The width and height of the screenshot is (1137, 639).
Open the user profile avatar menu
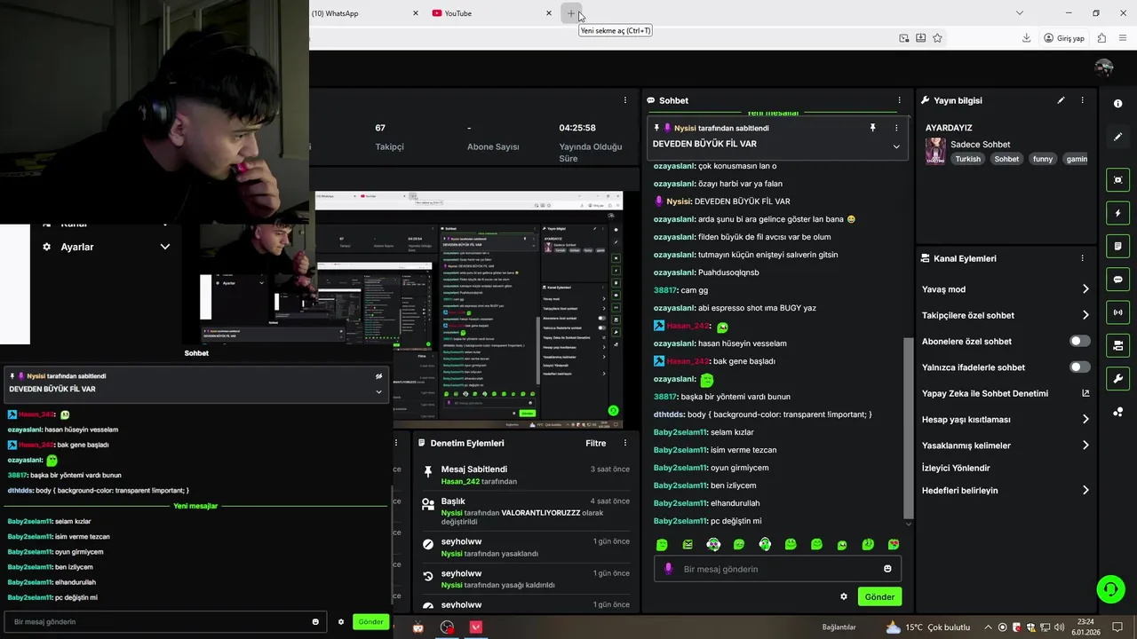coord(1104,67)
